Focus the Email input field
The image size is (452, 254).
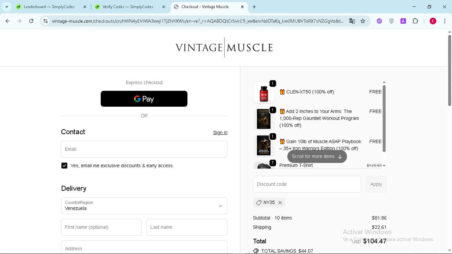point(144,149)
